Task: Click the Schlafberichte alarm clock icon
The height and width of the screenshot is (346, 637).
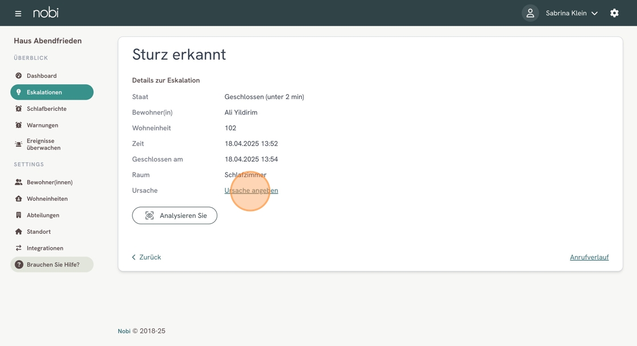Action: click(x=19, y=109)
